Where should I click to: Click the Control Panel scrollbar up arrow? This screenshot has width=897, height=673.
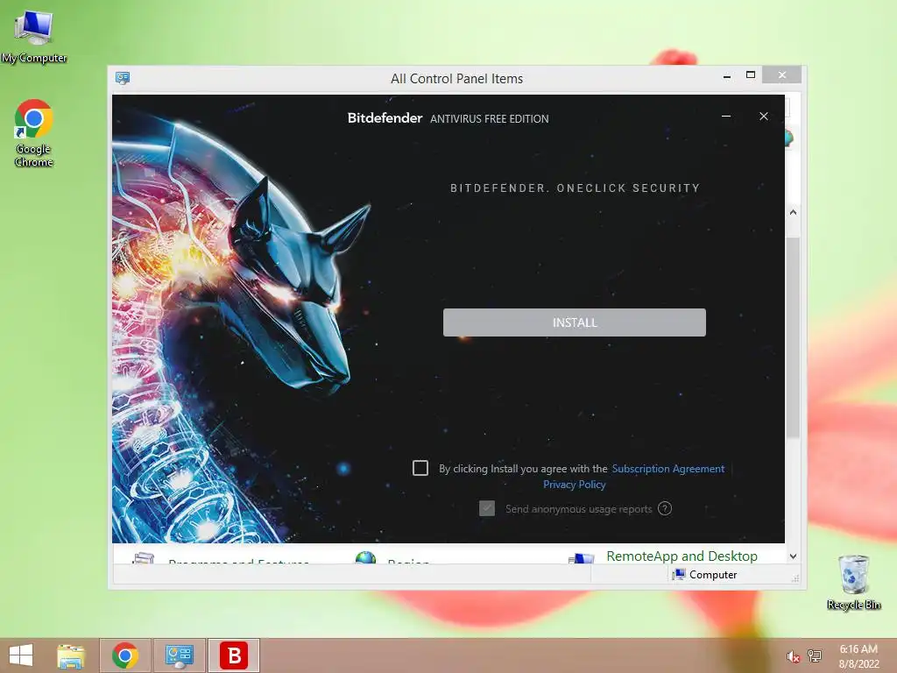[x=793, y=212]
